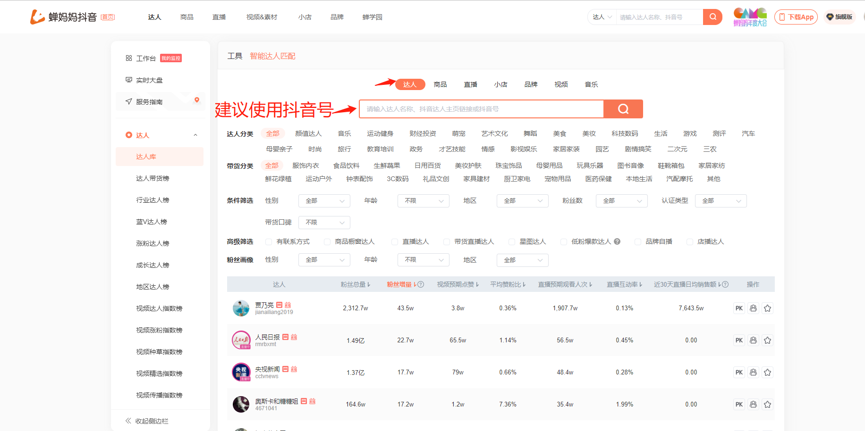Open the 粉丝画像 年龄 dropdown
The width and height of the screenshot is (865, 431).
424,260
